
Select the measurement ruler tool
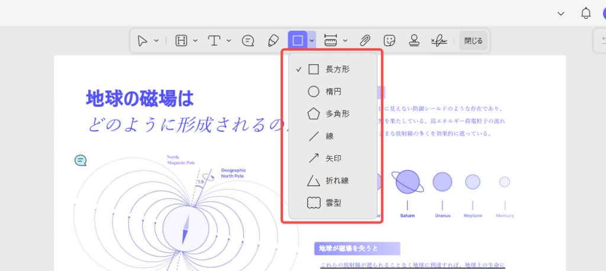point(330,41)
